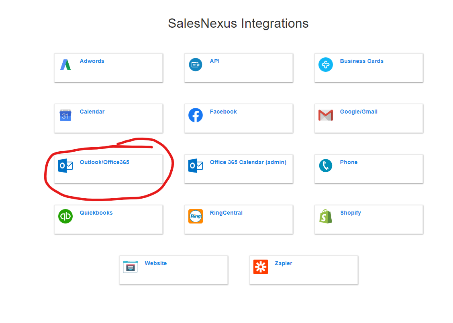Click the Outlook/Office365 Outlook icon

(65, 166)
